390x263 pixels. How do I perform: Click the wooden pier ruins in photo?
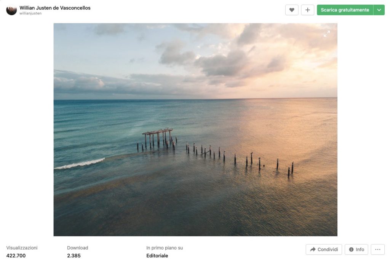(x=158, y=137)
